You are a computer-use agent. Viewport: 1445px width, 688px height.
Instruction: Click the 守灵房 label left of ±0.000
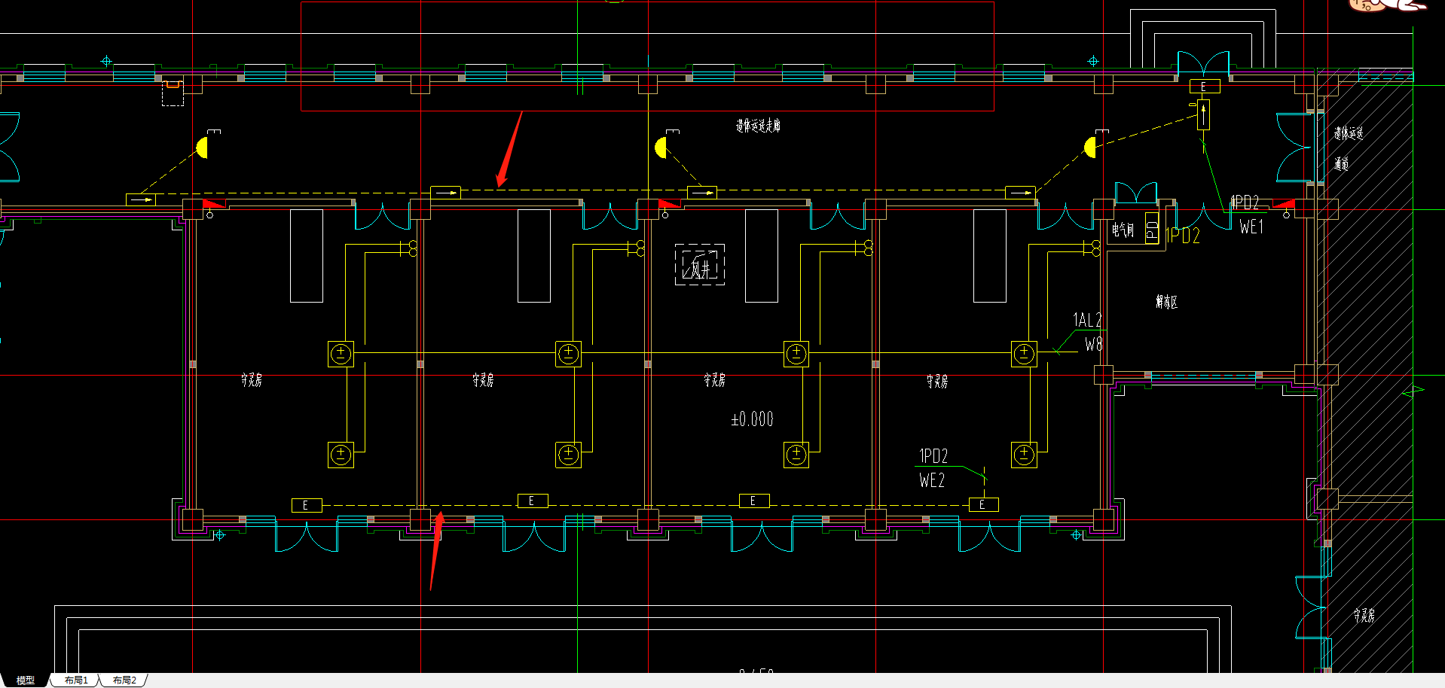714,380
